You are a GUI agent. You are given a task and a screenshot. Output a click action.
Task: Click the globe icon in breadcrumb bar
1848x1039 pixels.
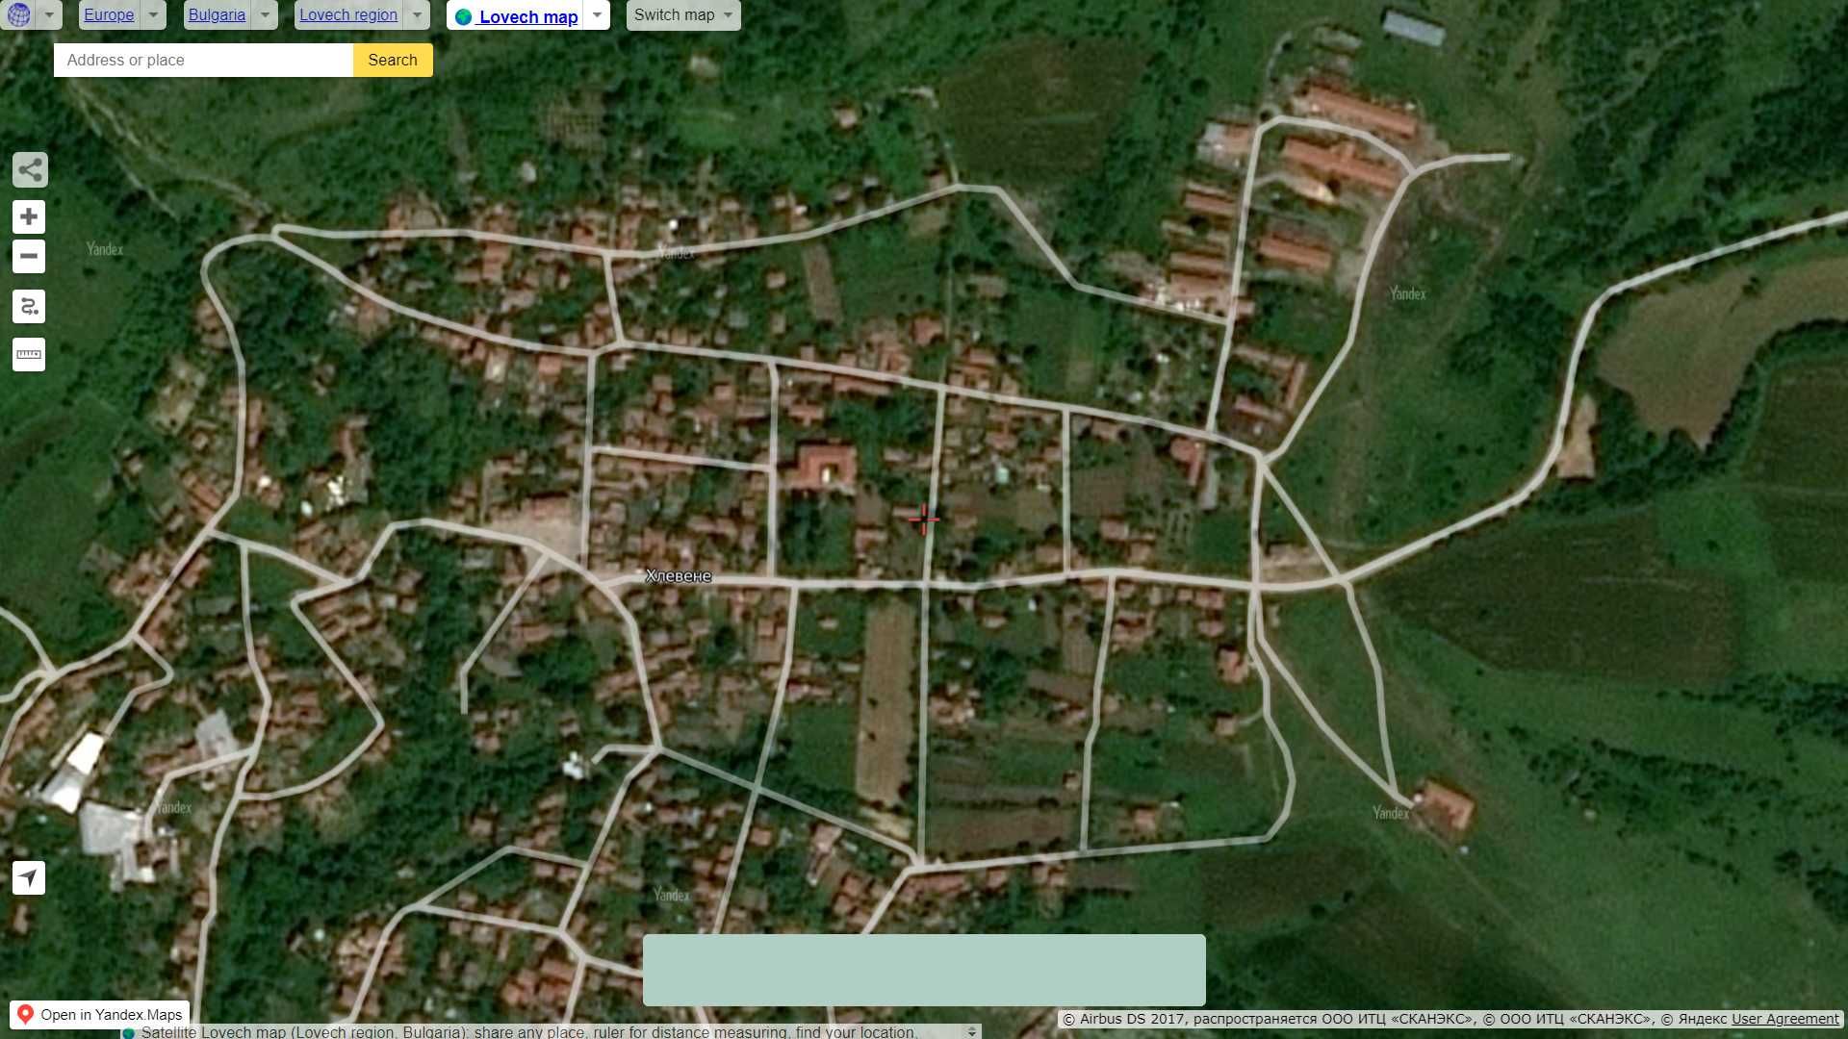18,15
